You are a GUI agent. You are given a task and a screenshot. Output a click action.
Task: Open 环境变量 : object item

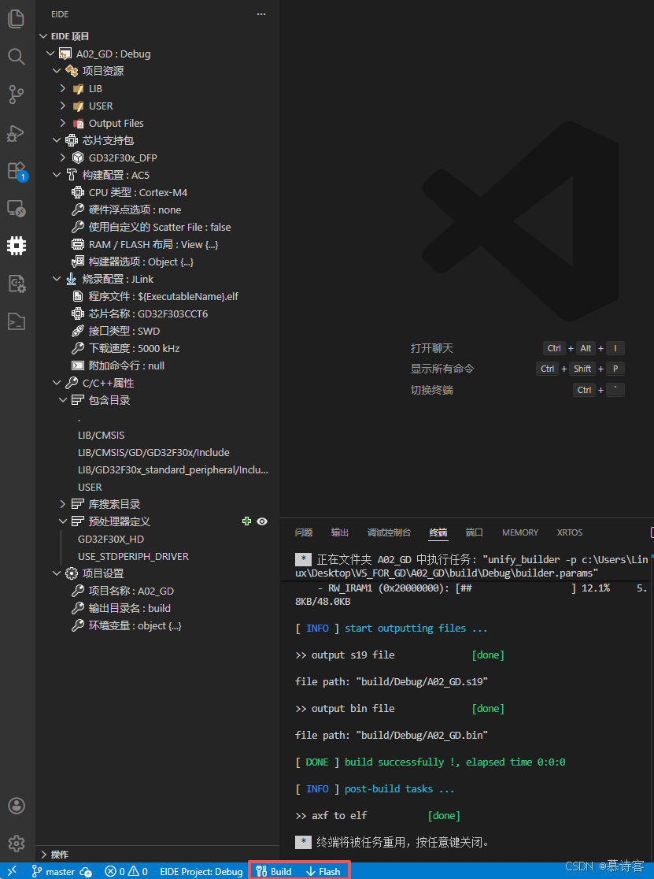135,625
